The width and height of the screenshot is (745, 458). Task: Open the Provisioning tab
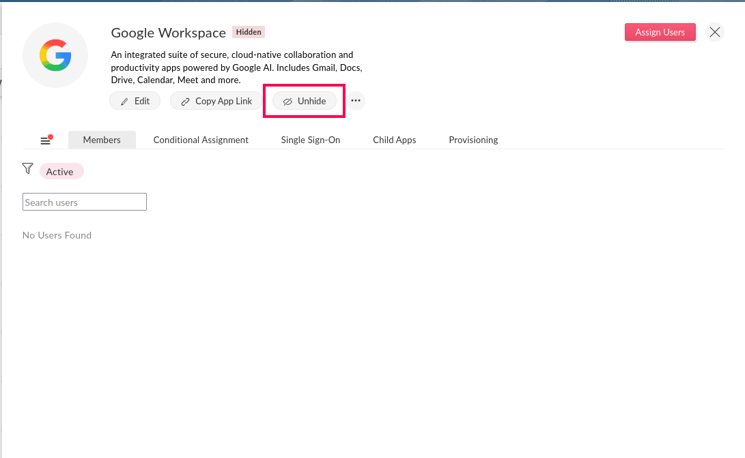473,140
